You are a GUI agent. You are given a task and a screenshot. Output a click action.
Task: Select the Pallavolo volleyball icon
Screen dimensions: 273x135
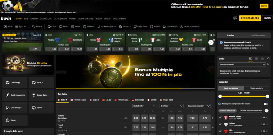click(x=85, y=27)
